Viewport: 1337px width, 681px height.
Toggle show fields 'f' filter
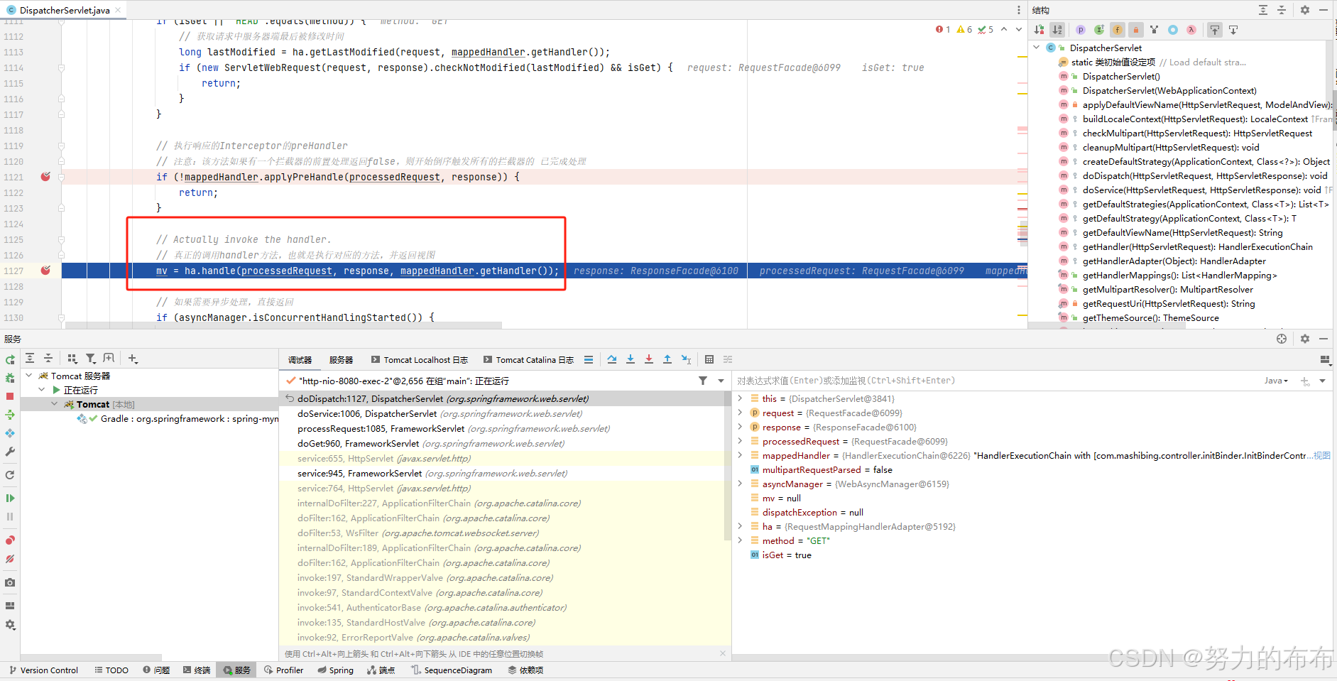[1118, 30]
